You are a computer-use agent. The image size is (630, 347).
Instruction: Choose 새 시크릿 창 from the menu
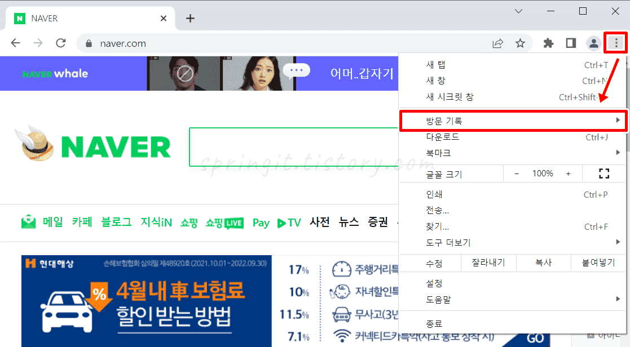point(512,97)
